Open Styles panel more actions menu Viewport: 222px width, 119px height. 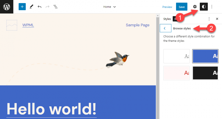(209, 19)
